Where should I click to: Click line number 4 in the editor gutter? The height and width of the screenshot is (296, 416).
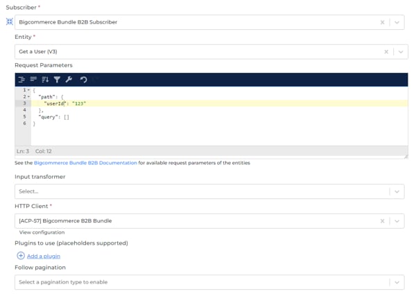point(24,110)
